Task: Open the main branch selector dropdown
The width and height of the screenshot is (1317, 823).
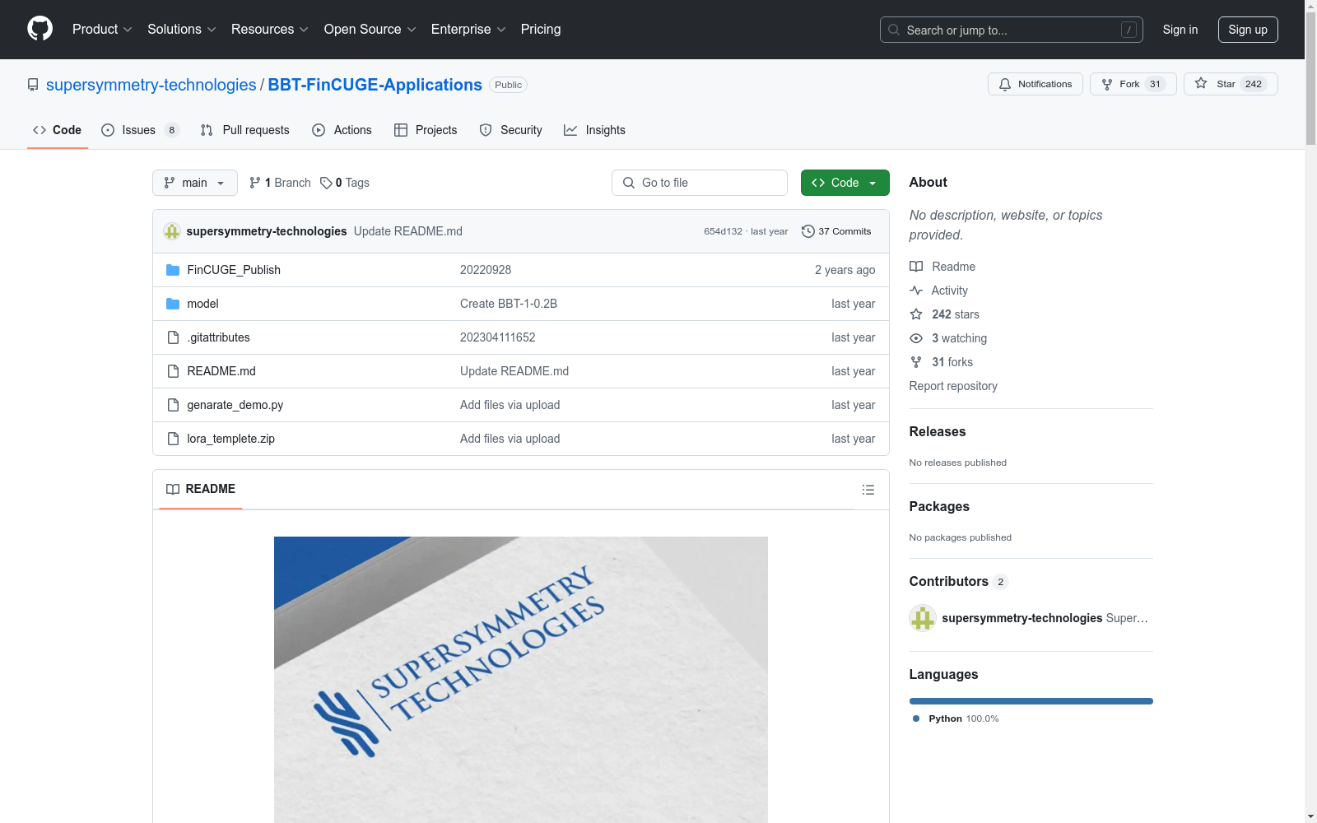Action: pos(194,183)
